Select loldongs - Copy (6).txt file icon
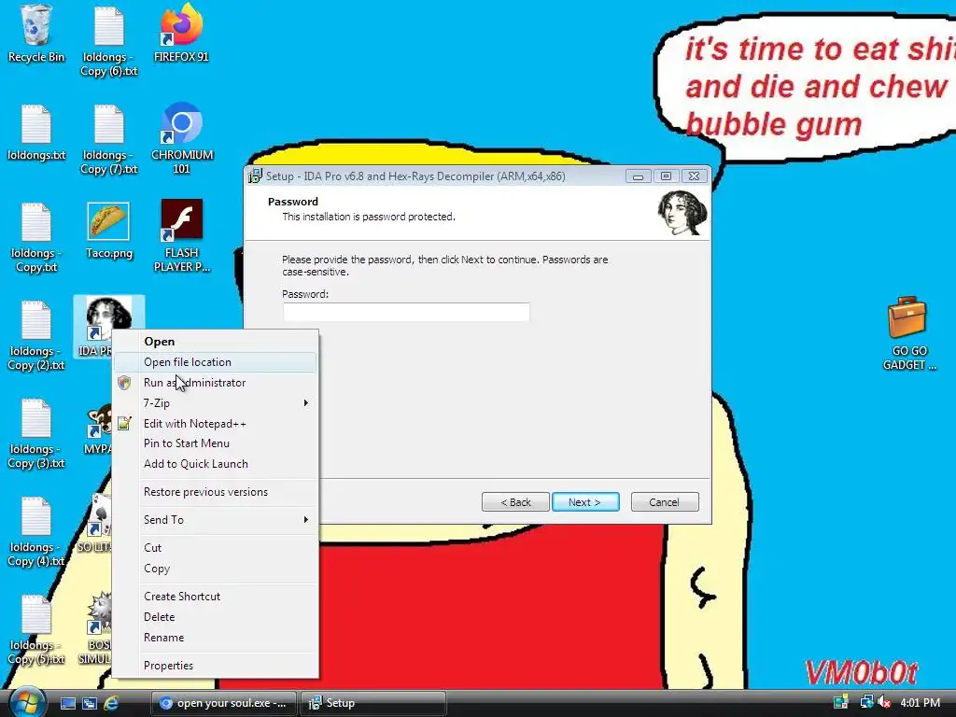 coord(109,41)
